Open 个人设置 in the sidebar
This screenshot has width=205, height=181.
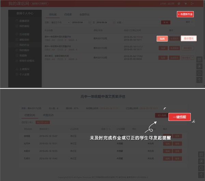click(24, 74)
